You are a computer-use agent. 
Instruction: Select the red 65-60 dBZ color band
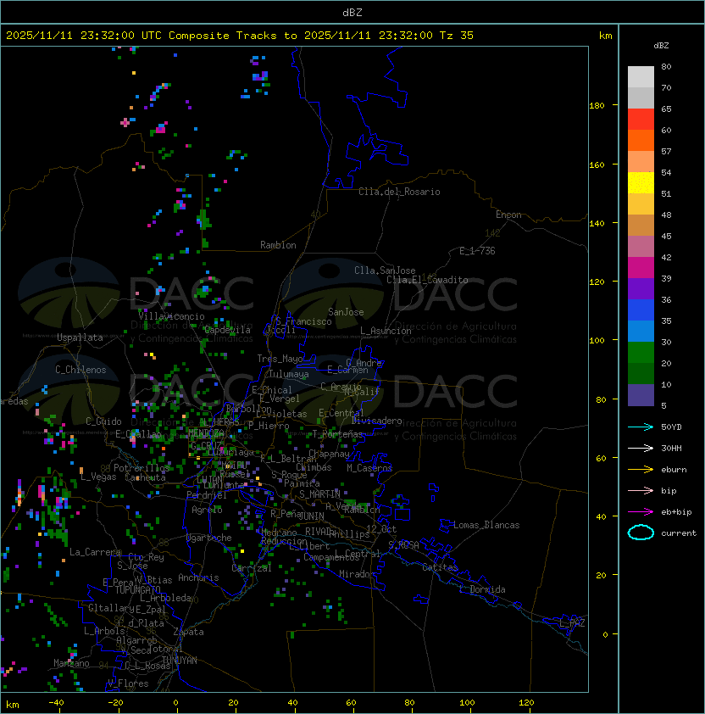coord(641,120)
